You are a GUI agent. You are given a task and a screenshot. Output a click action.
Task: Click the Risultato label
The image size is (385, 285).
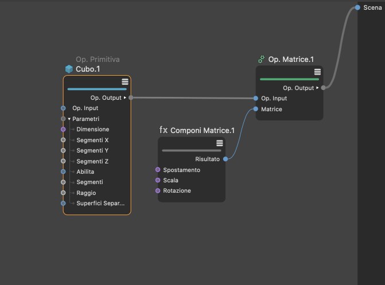pos(208,159)
